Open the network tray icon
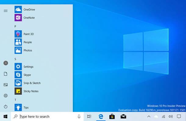Screen dimensions: 186x121 (x=163, y=117)
